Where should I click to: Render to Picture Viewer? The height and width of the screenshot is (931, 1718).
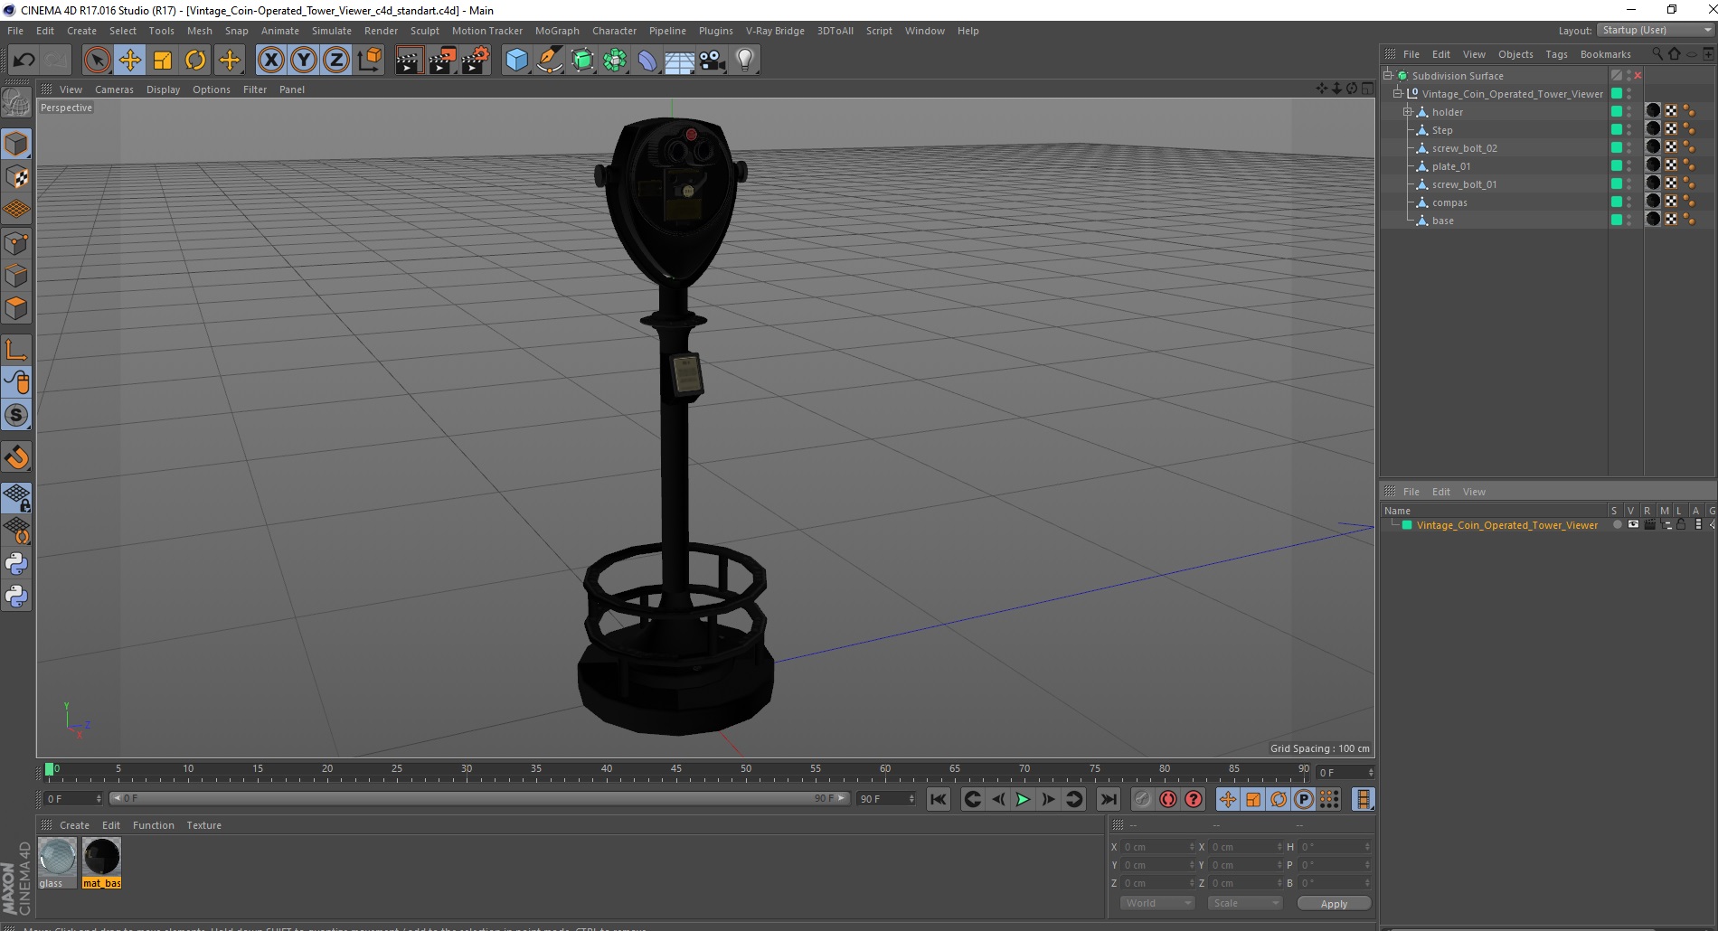click(442, 61)
